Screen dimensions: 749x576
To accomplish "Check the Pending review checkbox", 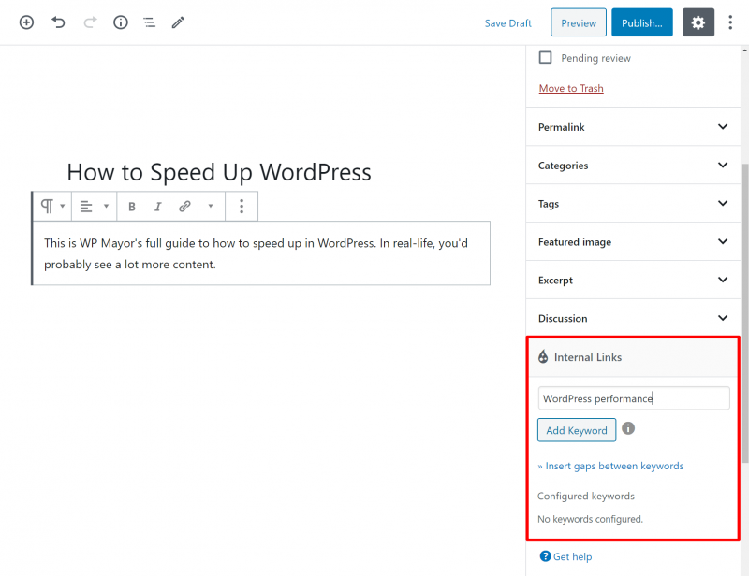I will click(x=545, y=58).
